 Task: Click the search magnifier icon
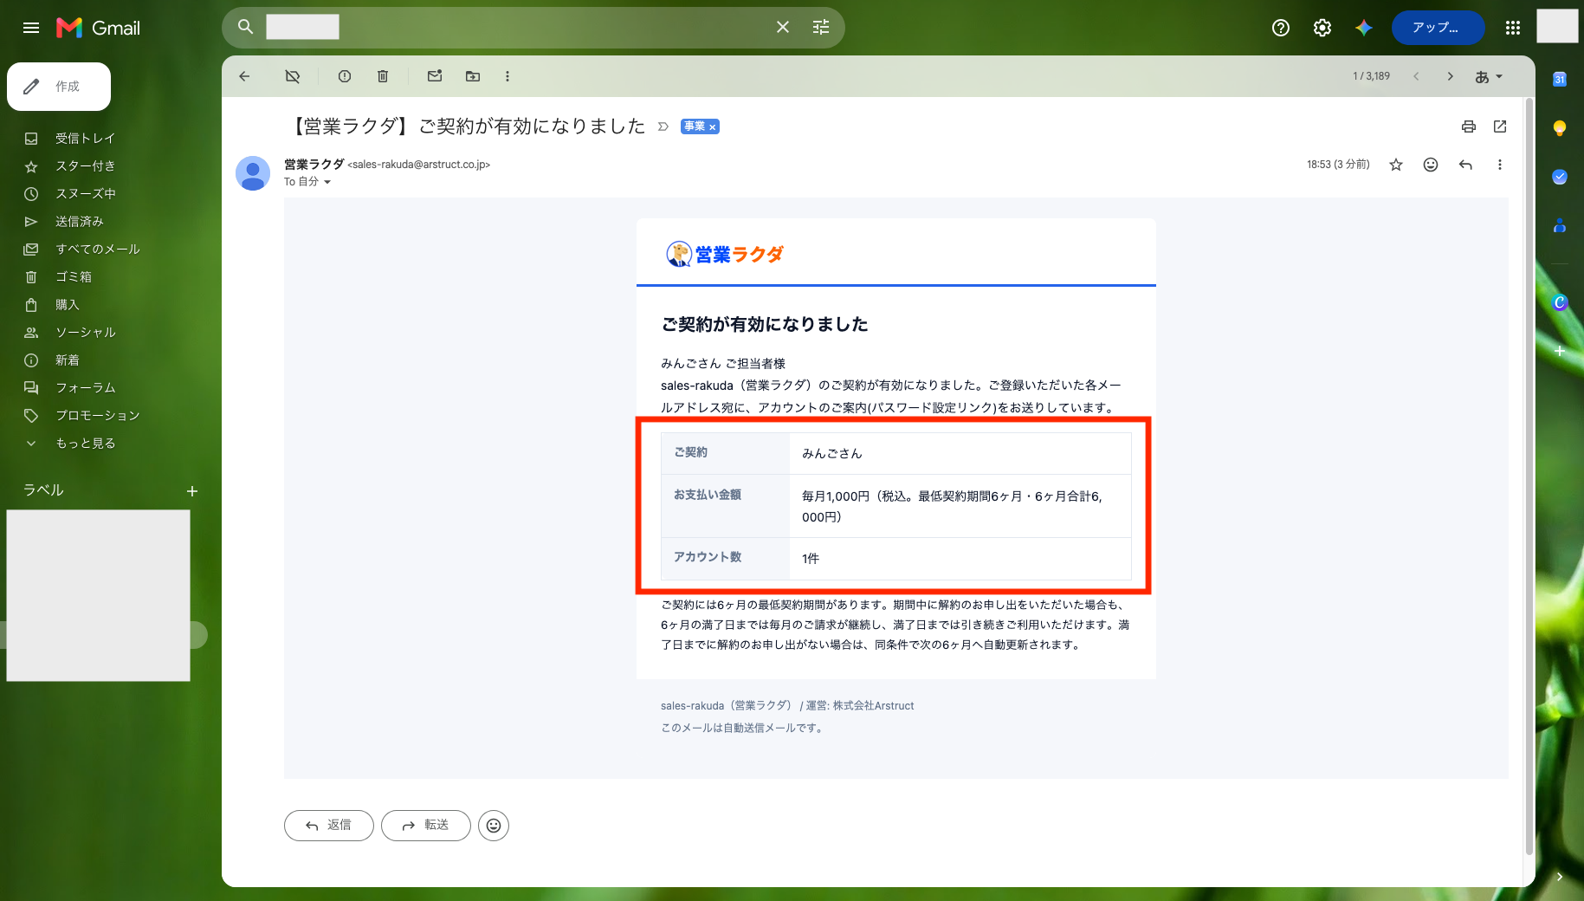tap(246, 27)
